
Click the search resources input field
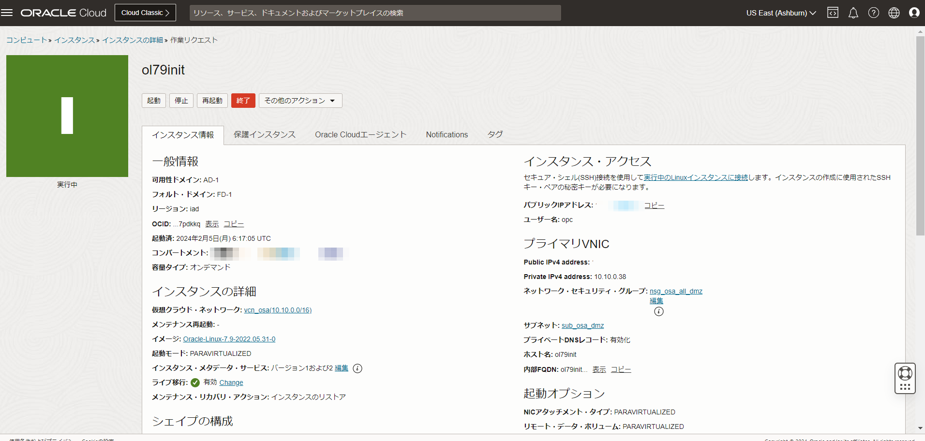tap(375, 13)
